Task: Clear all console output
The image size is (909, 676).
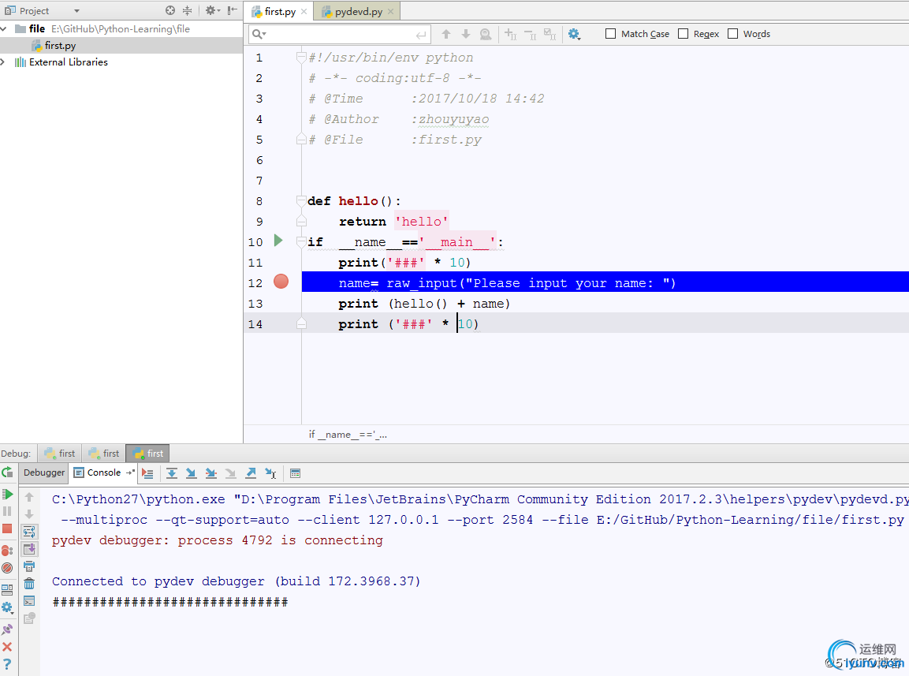Action: 29,584
